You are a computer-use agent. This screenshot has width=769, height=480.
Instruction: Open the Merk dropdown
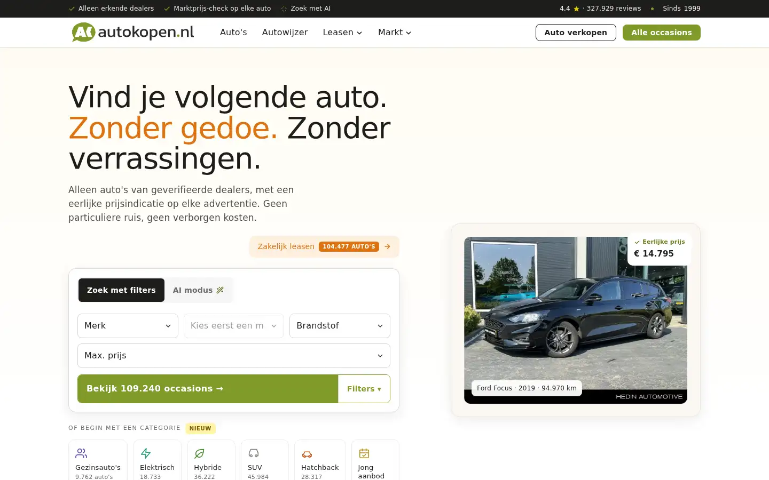click(x=128, y=326)
